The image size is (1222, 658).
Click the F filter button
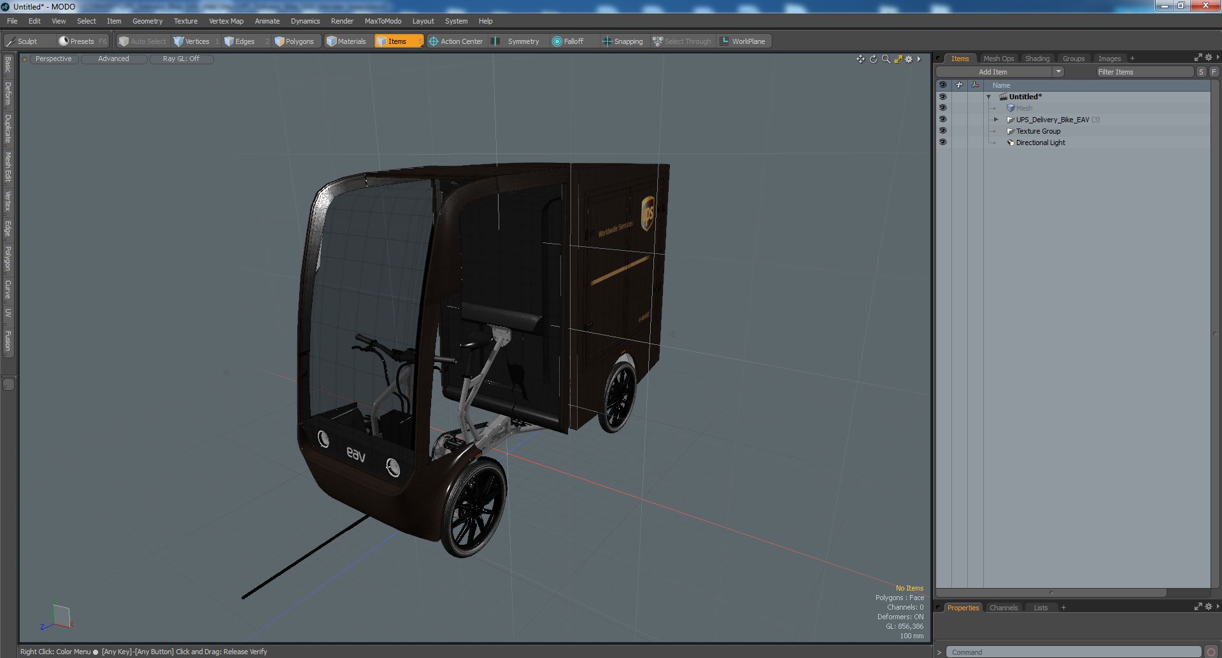(x=1214, y=72)
